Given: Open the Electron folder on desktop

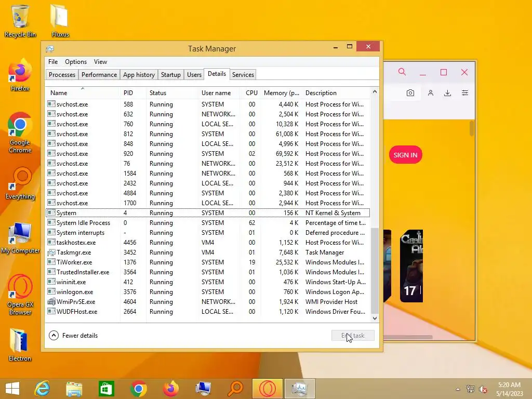Looking at the screenshot, I should (20, 345).
